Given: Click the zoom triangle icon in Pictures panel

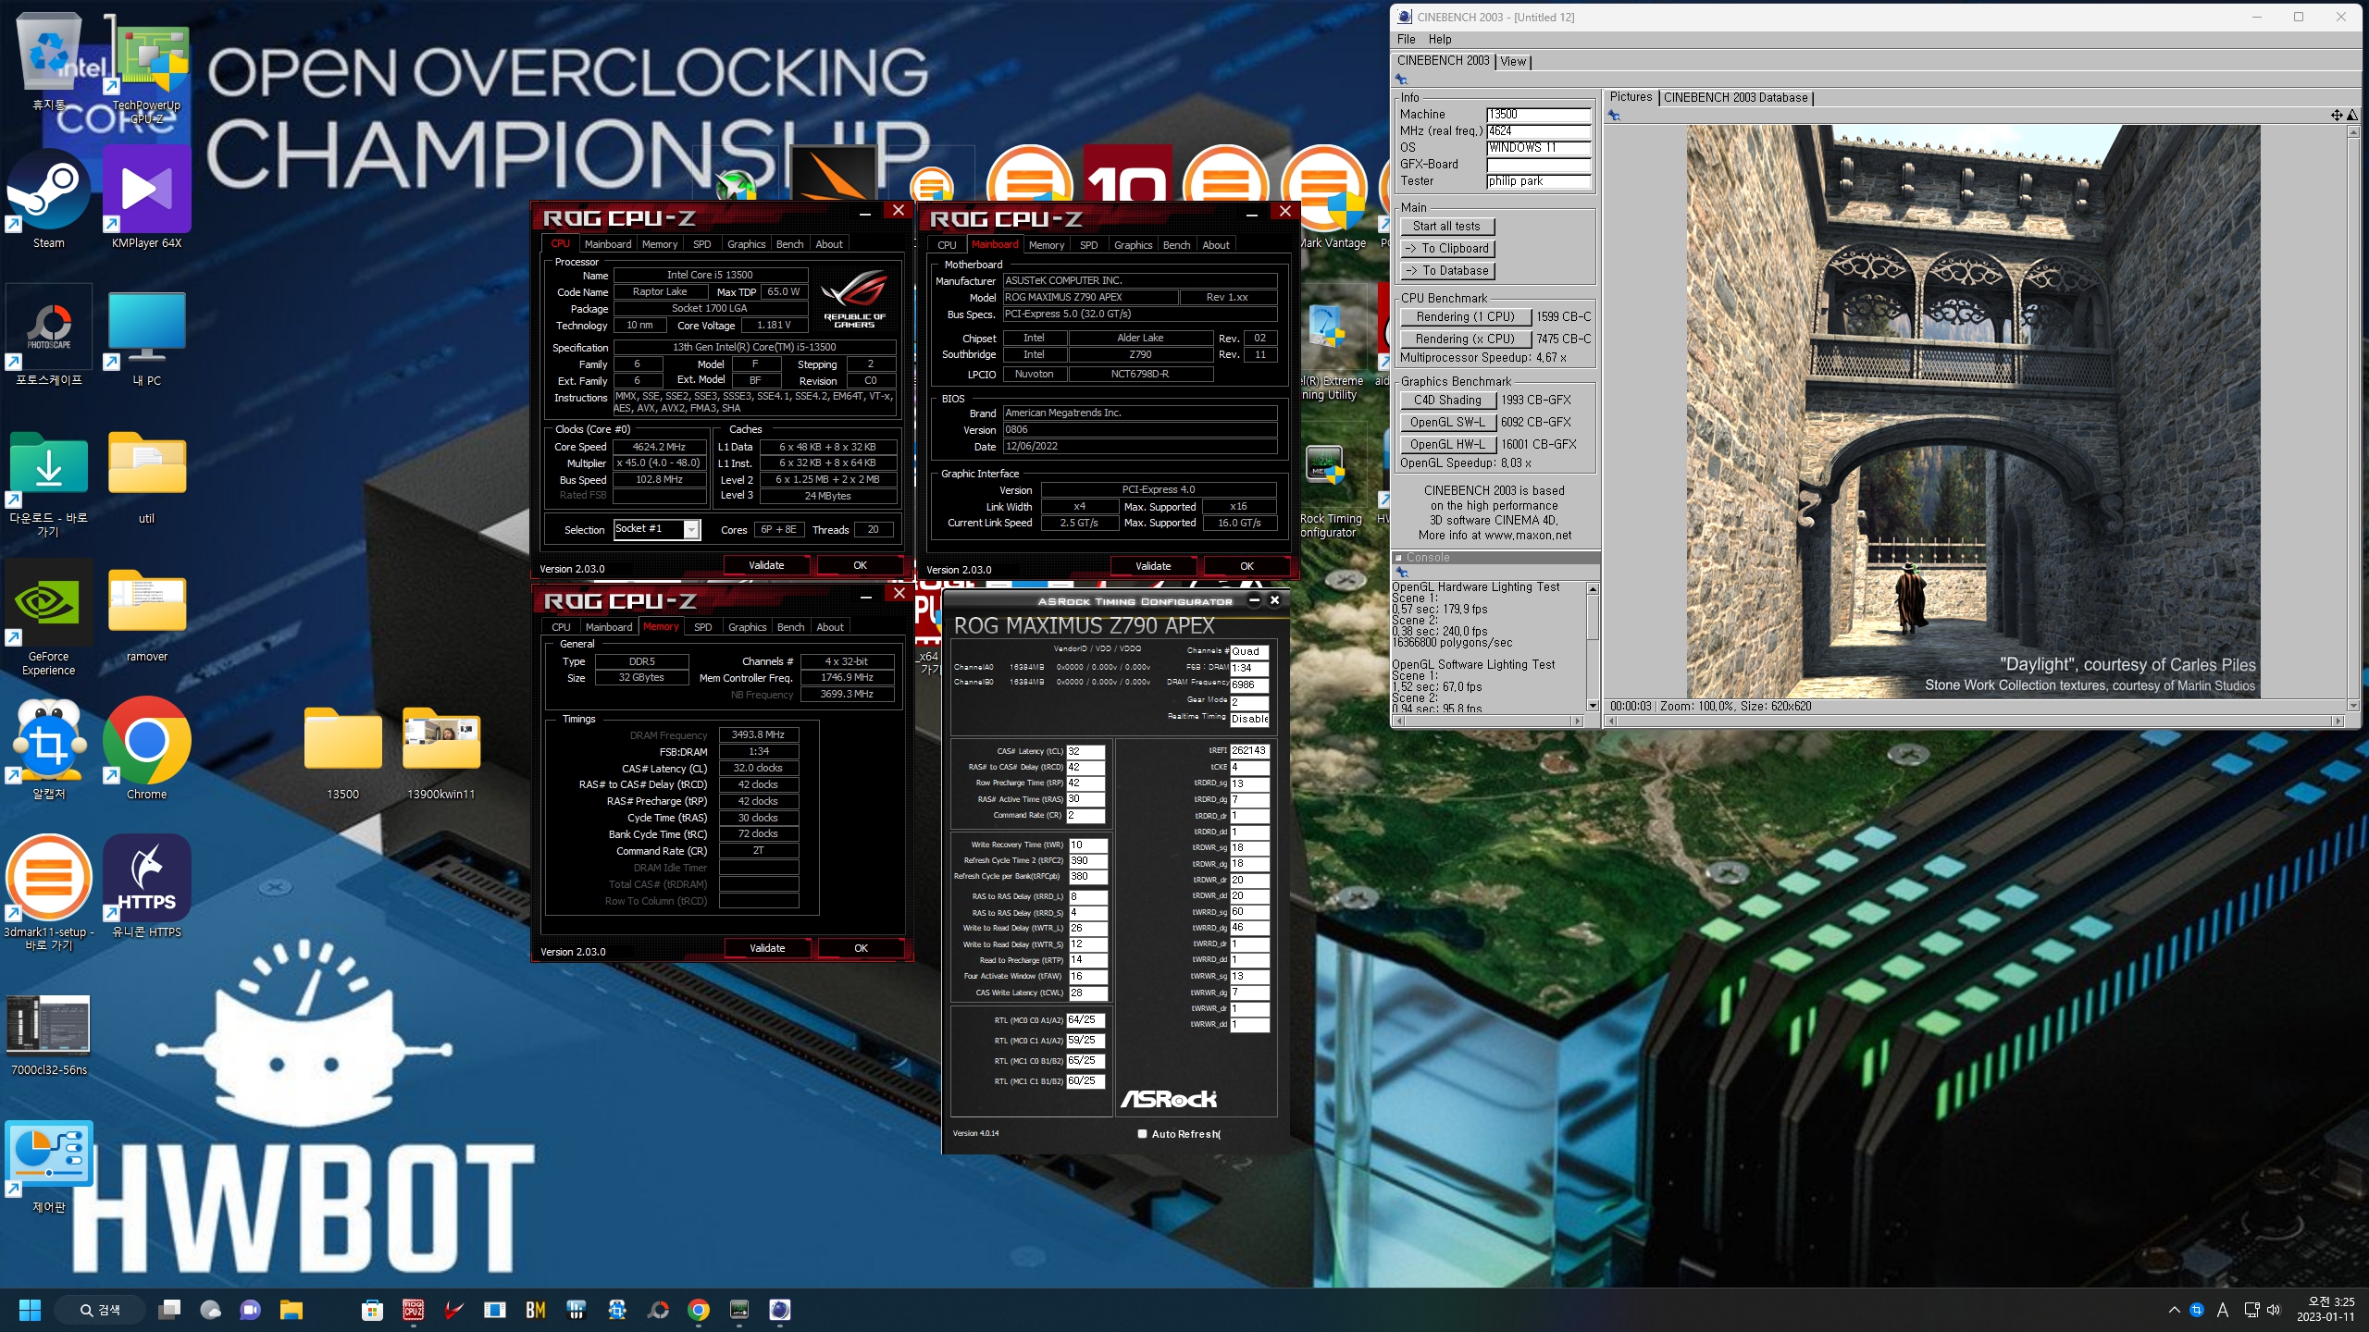Looking at the screenshot, I should [x=2352, y=116].
